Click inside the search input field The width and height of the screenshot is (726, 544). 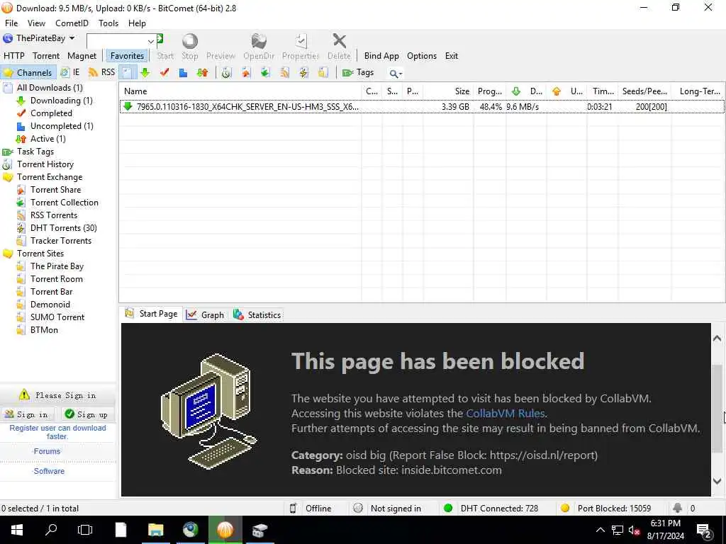pyautogui.click(x=117, y=41)
